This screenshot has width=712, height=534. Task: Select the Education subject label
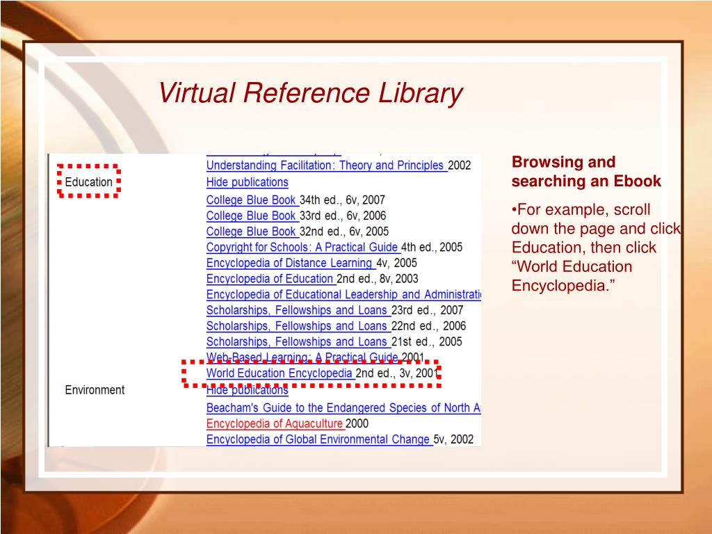[x=88, y=182]
